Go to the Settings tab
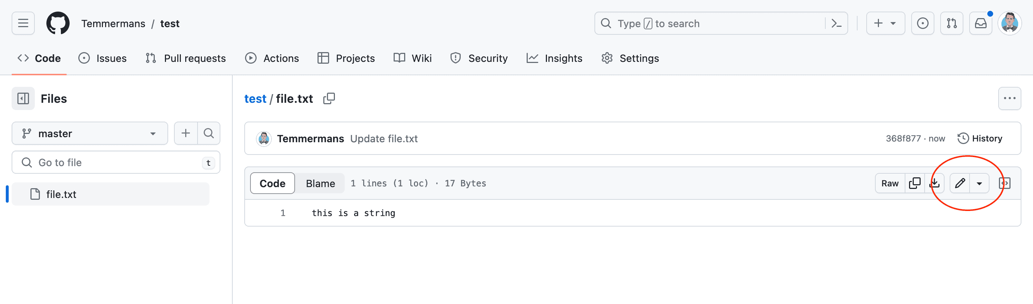This screenshot has height=304, width=1033. (x=630, y=59)
